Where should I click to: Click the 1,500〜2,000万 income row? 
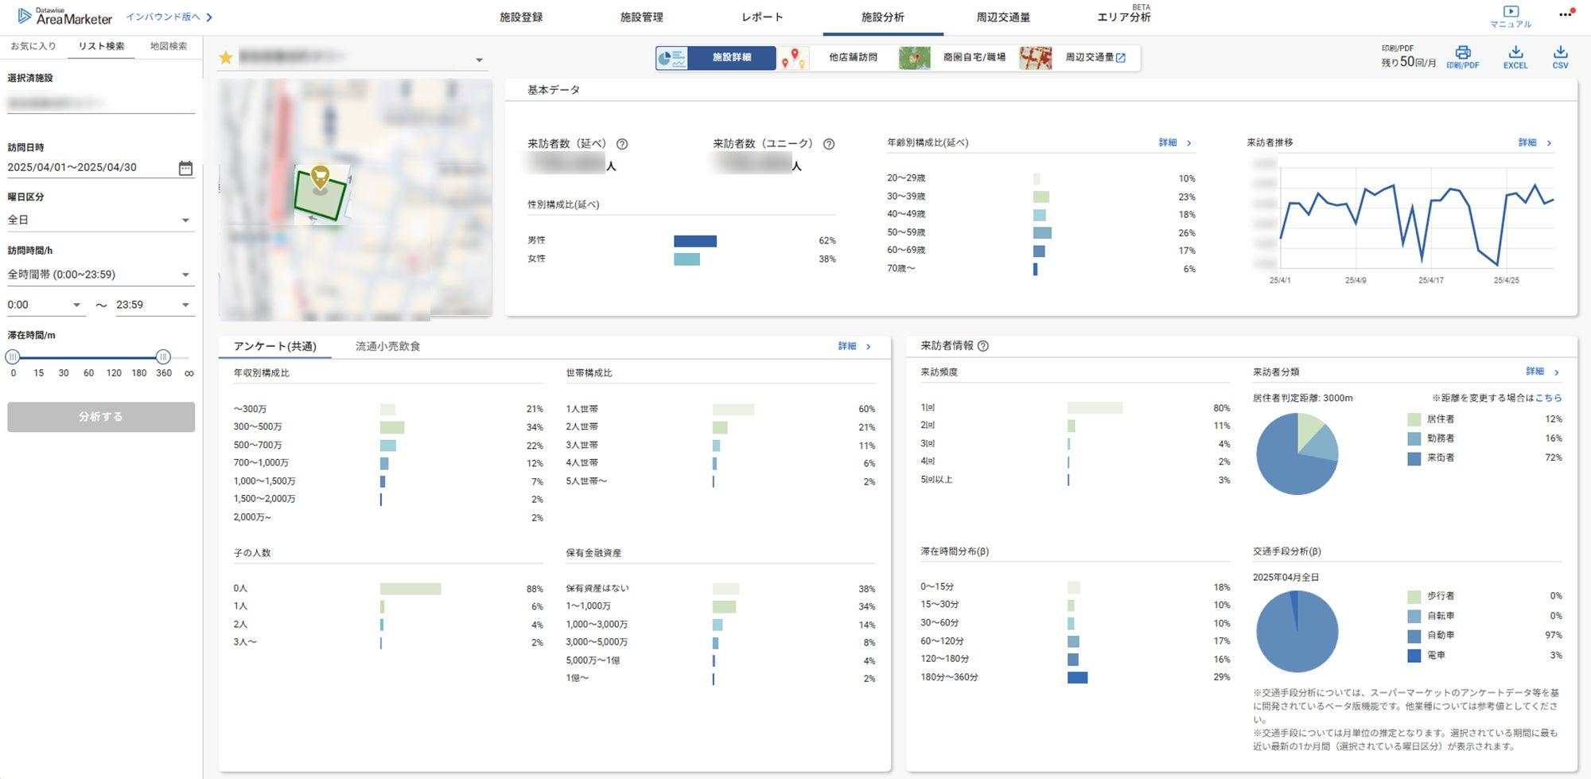point(388,499)
